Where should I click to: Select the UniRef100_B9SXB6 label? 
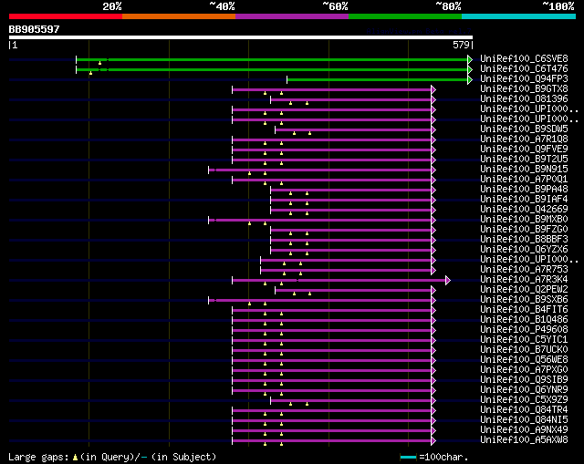click(524, 300)
